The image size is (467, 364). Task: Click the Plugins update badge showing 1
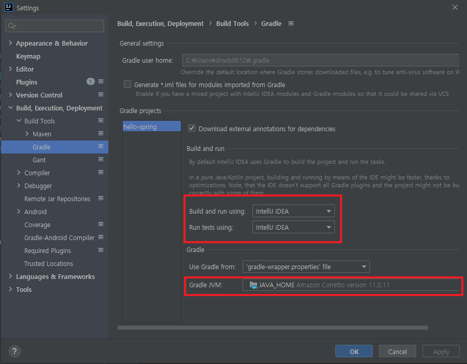91,81
